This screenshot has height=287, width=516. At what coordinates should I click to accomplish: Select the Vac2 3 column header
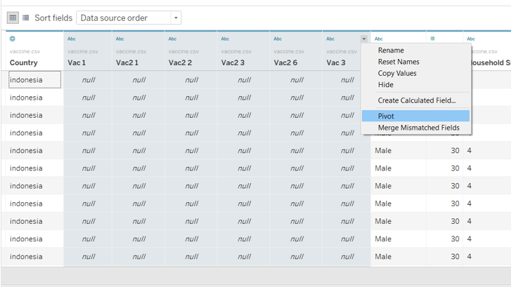232,62
